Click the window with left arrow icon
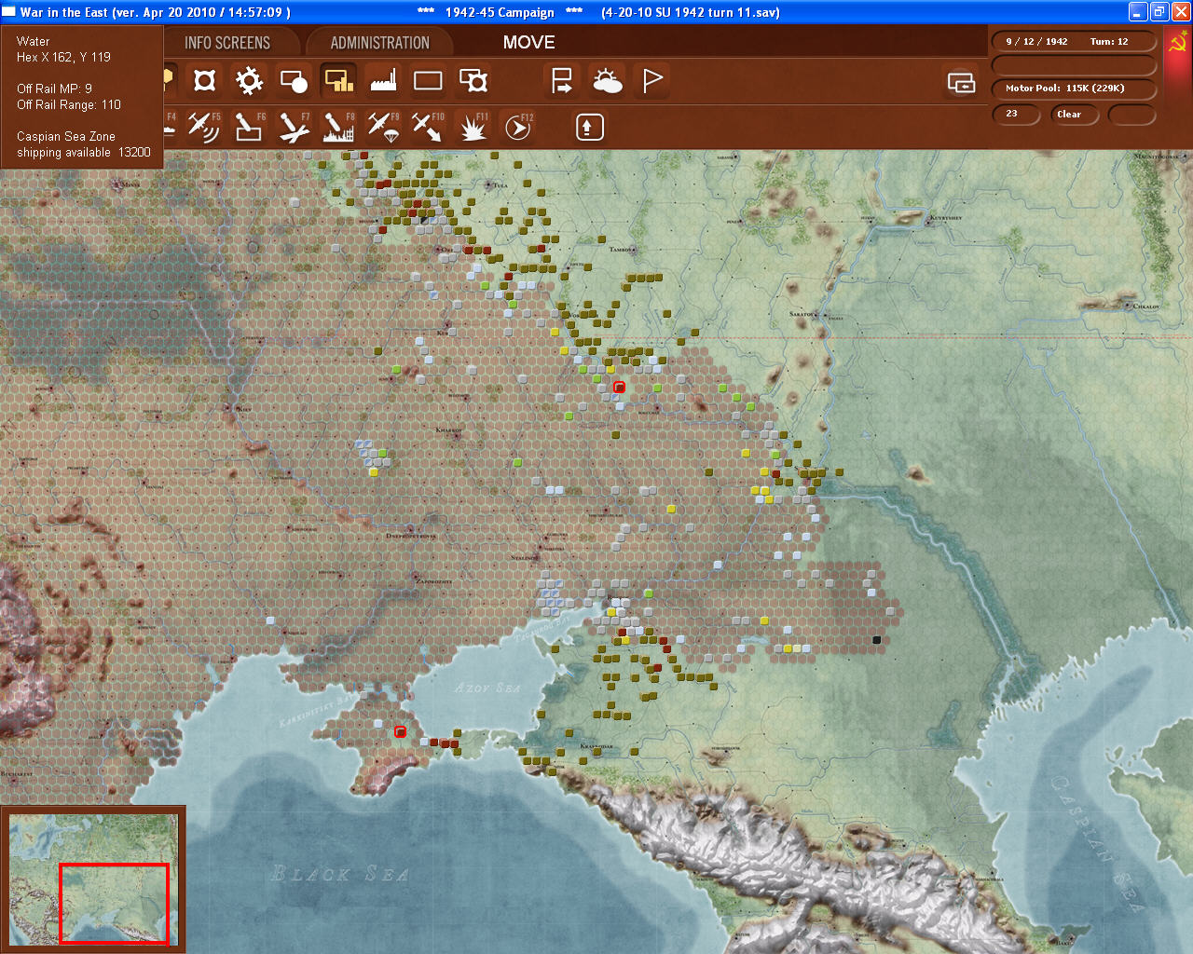This screenshot has width=1193, height=954. 961,82
